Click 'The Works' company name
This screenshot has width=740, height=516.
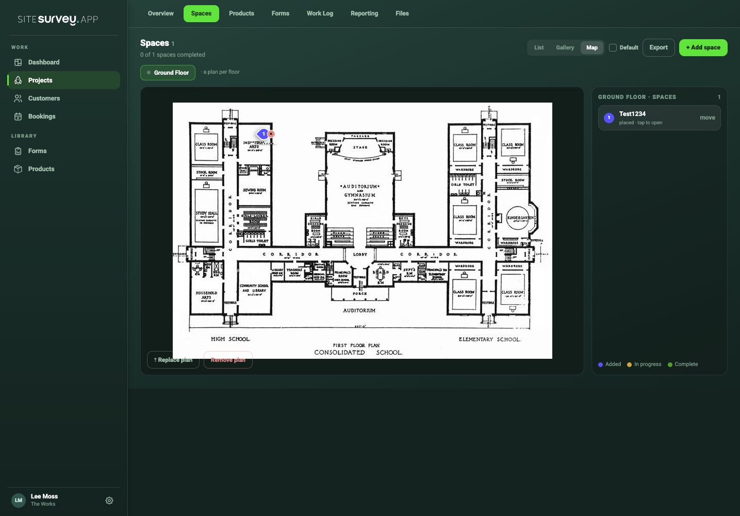click(43, 504)
